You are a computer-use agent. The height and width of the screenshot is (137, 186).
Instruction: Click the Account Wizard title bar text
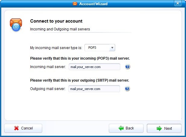pyautogui.click(x=93, y=4)
